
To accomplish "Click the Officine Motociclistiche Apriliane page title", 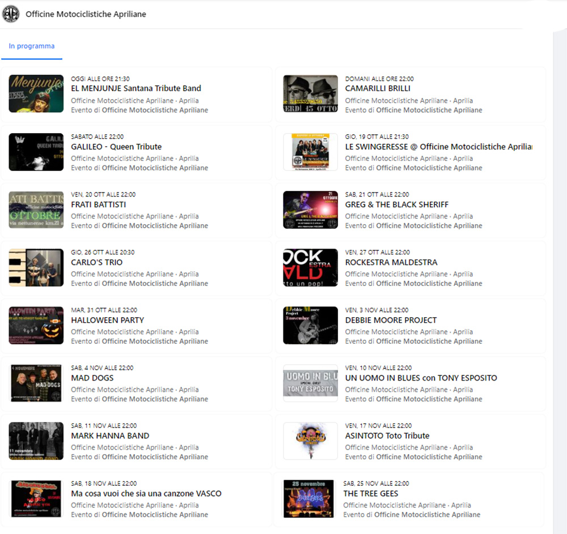I will [86, 14].
